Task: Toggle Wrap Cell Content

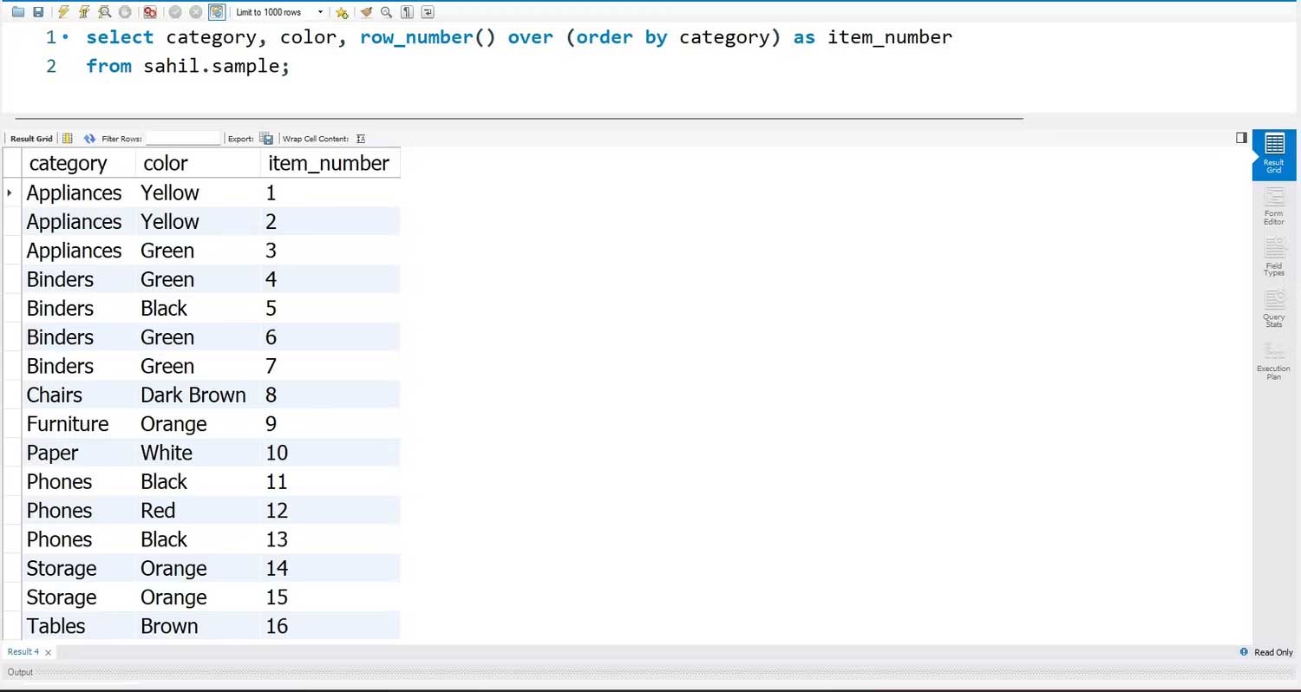Action: [361, 138]
